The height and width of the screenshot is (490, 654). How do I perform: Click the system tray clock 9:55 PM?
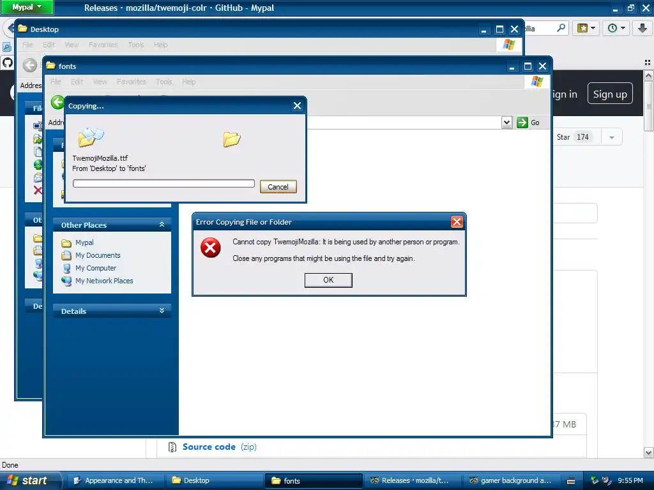[x=630, y=480]
